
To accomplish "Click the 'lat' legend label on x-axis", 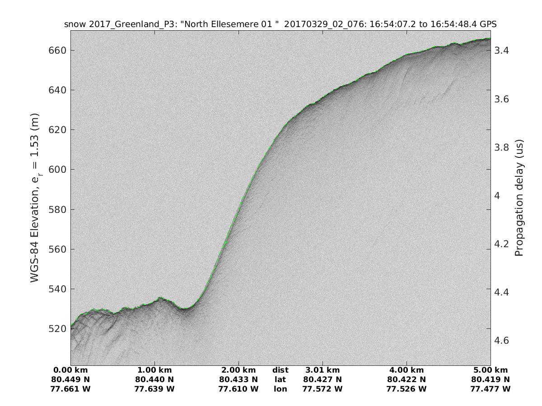I will click(x=280, y=379).
